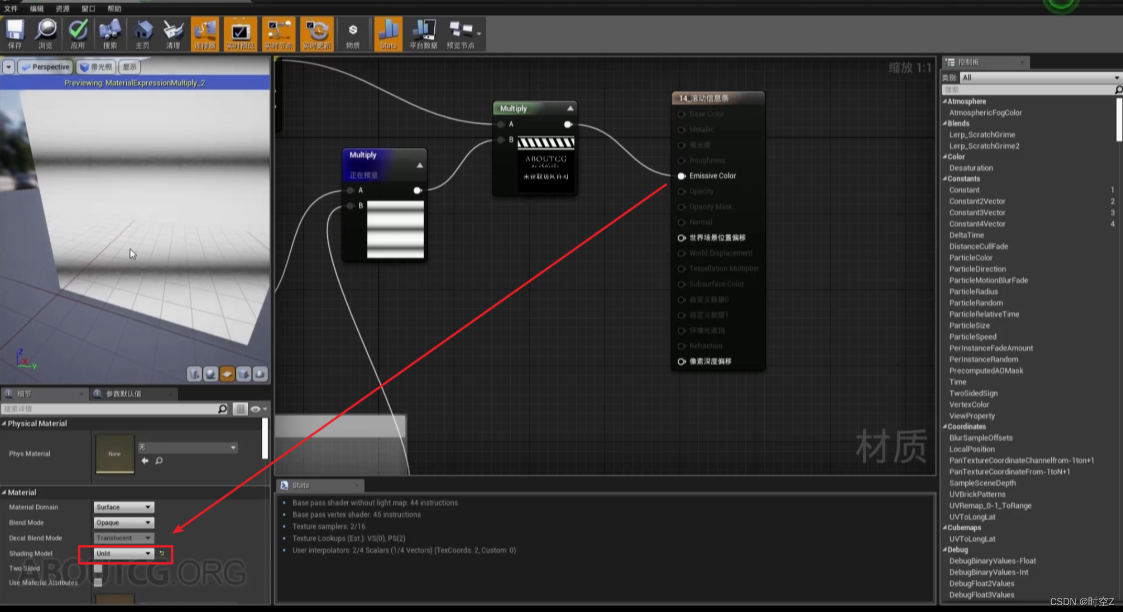
Task: Open the Blend Mode Opaque dropdown
Action: pos(124,522)
